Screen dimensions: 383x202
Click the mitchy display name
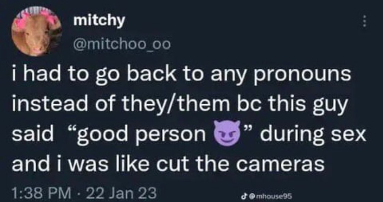pos(99,22)
